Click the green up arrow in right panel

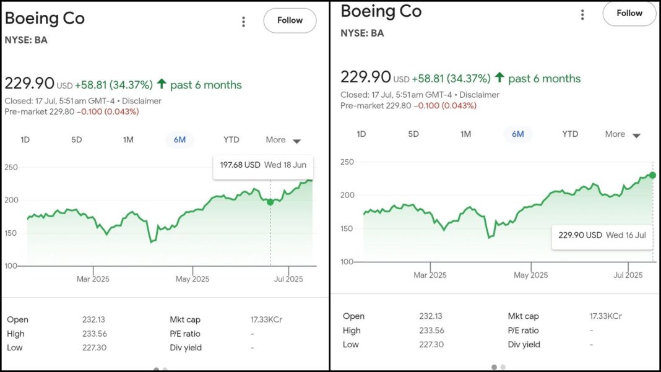500,78
